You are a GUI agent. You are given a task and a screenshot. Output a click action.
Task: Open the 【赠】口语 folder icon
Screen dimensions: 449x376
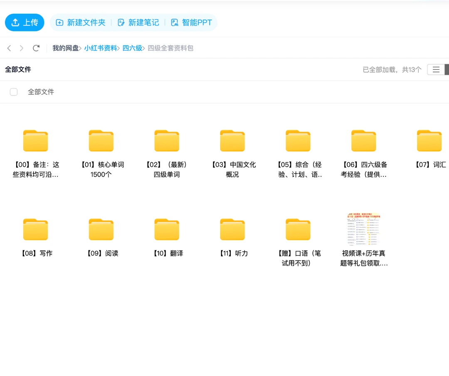coord(298,229)
